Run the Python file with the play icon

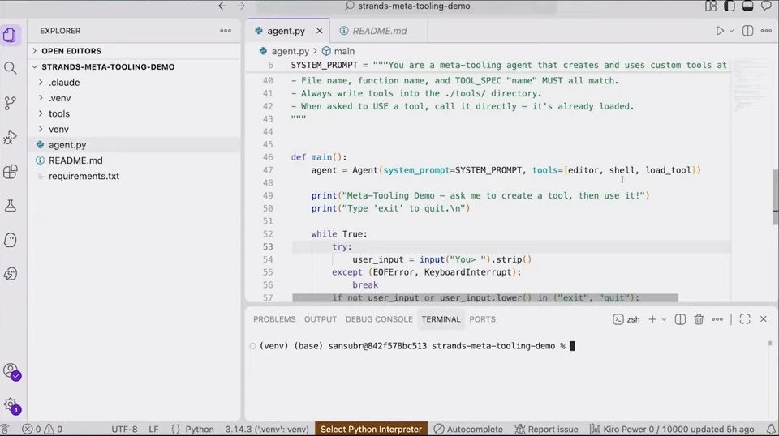coord(720,31)
